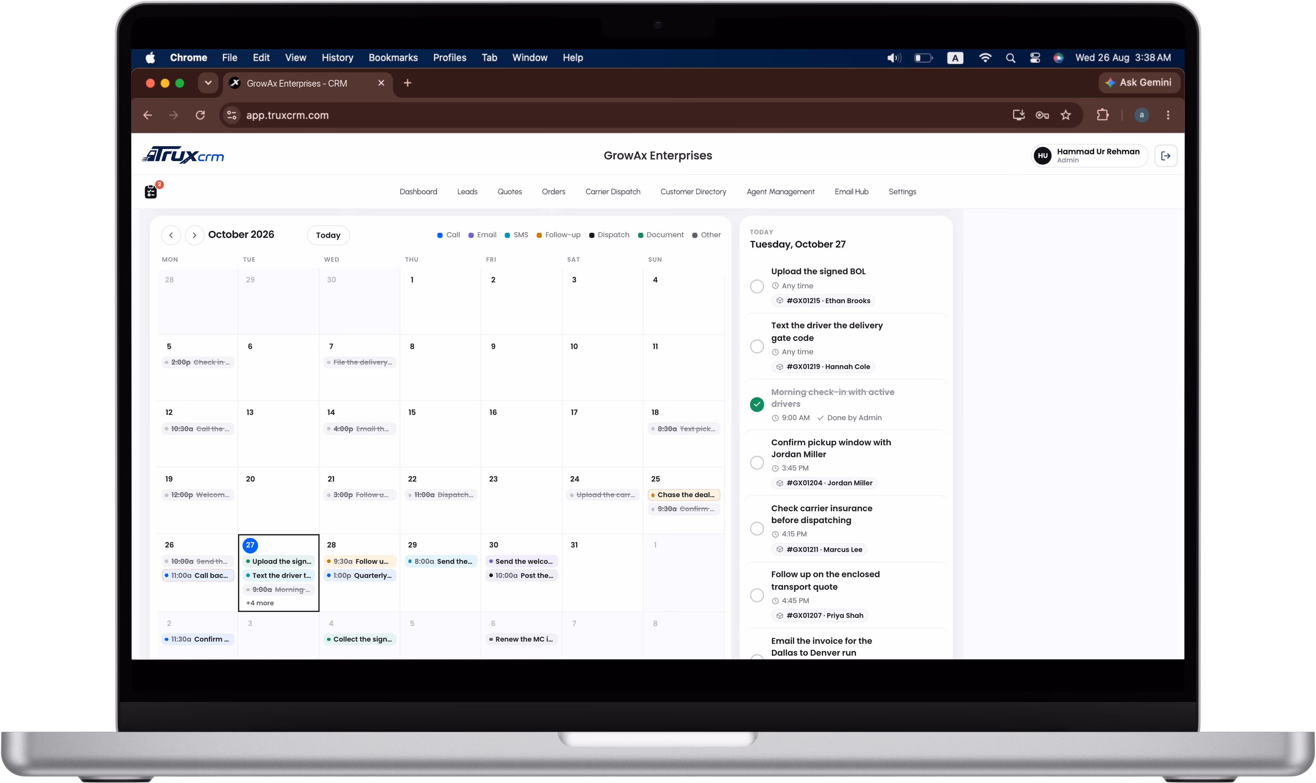Bookmark this page with the star icon
The image size is (1316, 783).
tap(1065, 115)
